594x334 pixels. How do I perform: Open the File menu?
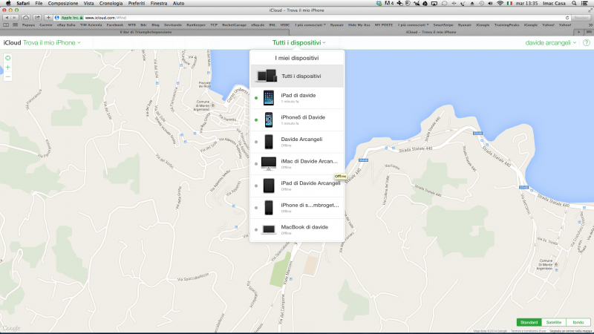click(x=39, y=4)
